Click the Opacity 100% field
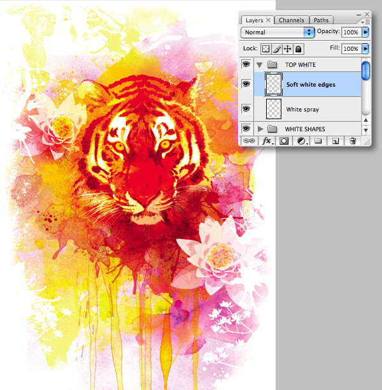The height and width of the screenshot is (390, 382). pos(351,32)
